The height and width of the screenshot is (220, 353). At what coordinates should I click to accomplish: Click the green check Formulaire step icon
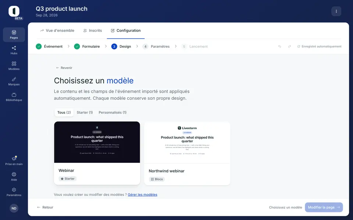[x=77, y=47]
